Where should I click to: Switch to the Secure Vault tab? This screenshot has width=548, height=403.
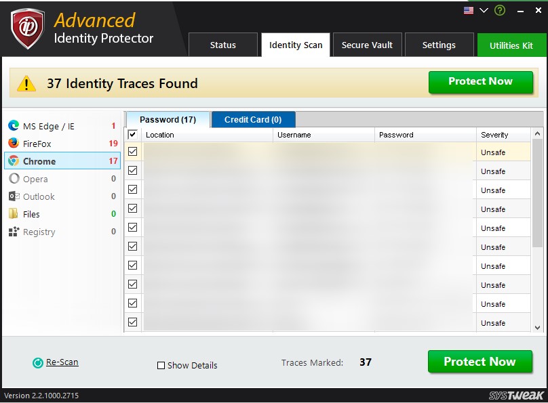367,45
